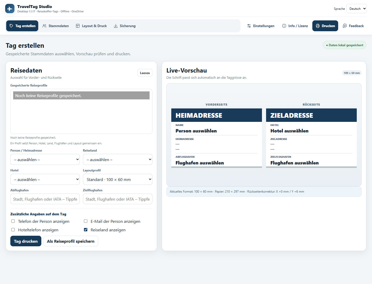The height and width of the screenshot is (284, 372).
Task: Switch to the Stammdaten tab
Action: [x=56, y=26]
